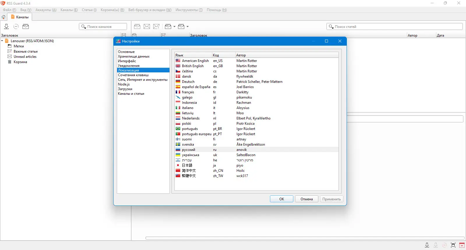The height and width of the screenshot is (250, 466).
Task: Open Каналы и статьи settings section
Action: coord(143,94)
